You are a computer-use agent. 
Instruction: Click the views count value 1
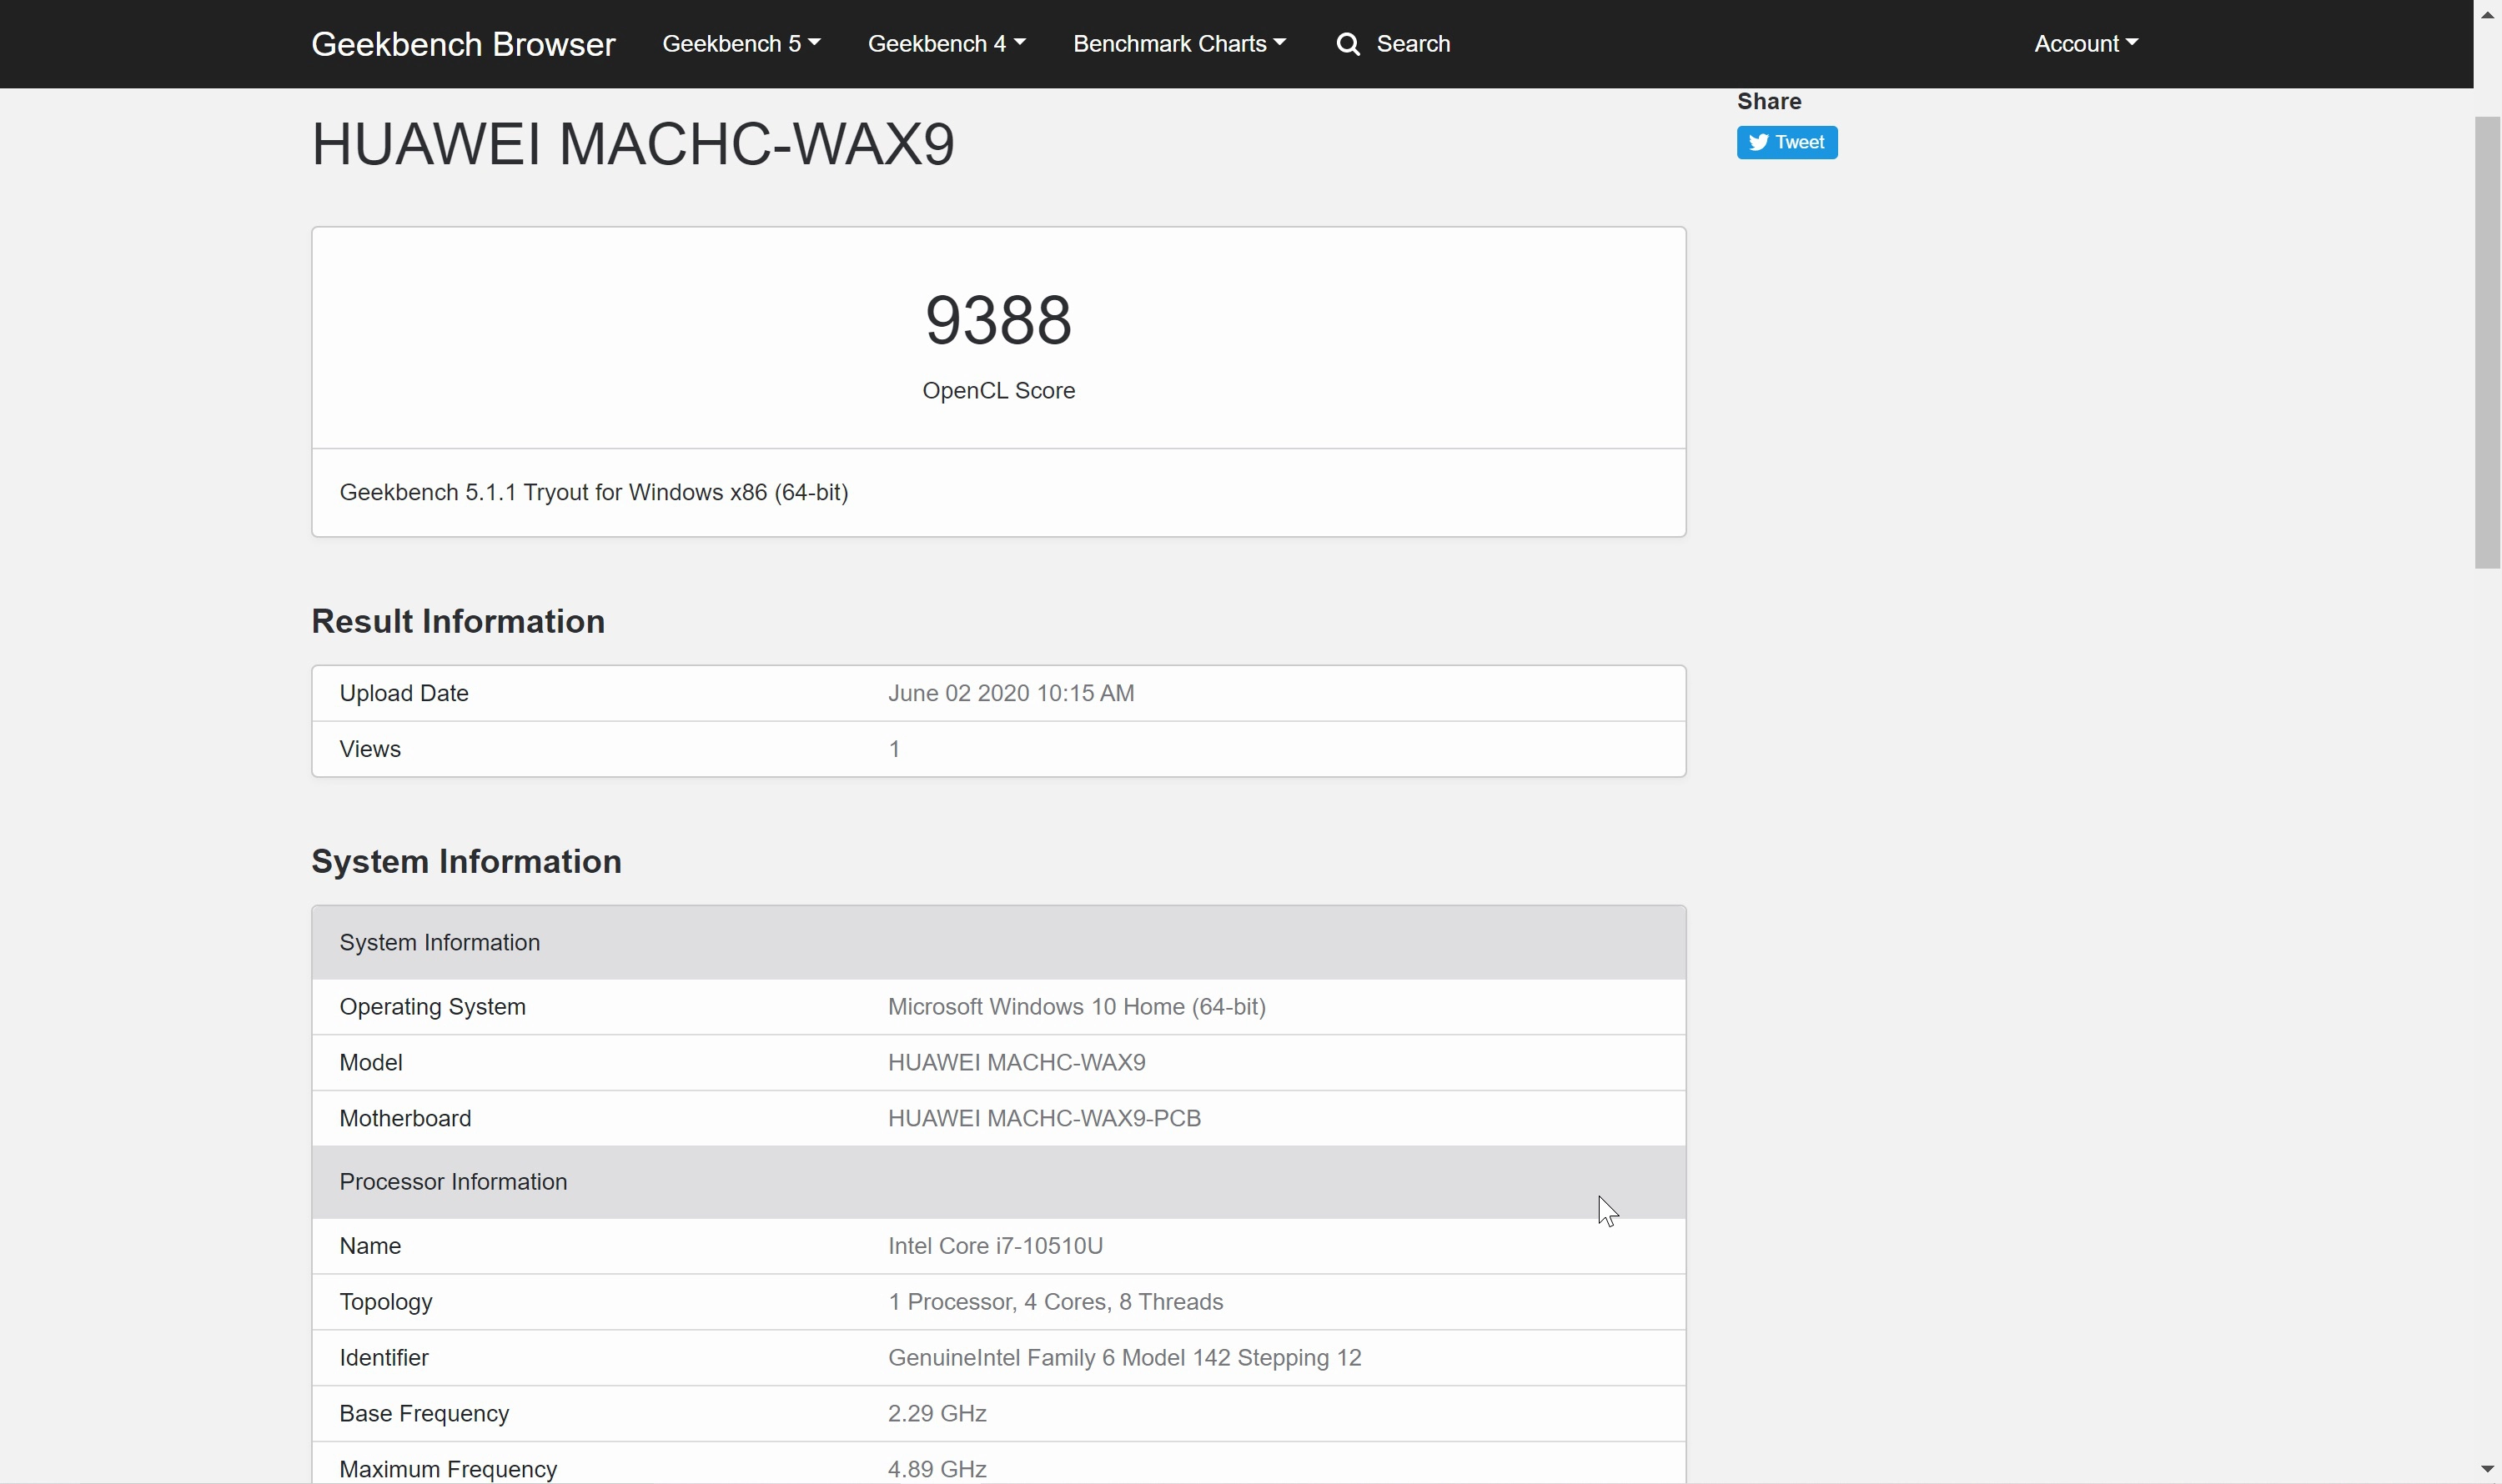[894, 749]
